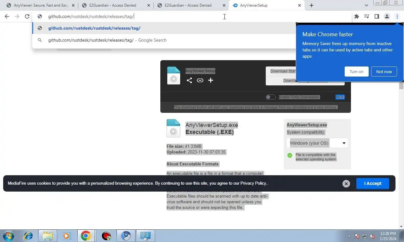The image size is (404, 242).
Task: Open a new browser tab
Action: (x=312, y=5)
